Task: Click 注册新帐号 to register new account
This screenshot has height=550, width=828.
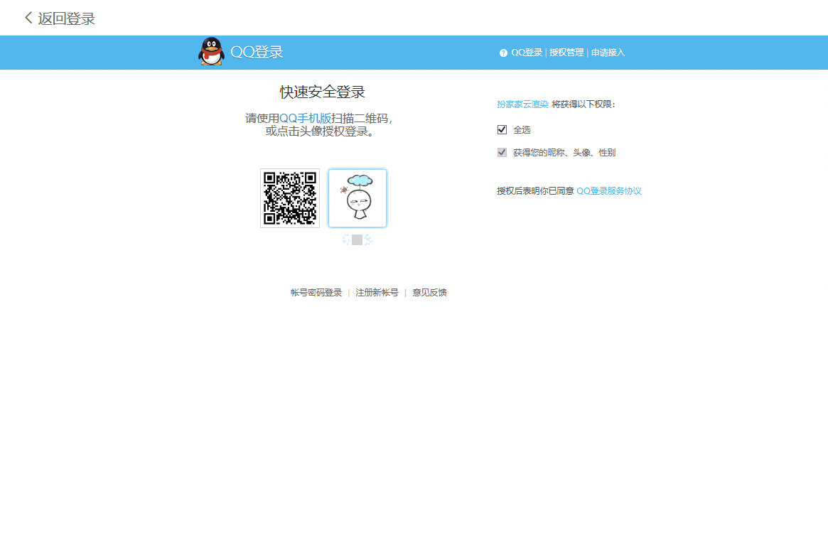Action: click(x=377, y=292)
